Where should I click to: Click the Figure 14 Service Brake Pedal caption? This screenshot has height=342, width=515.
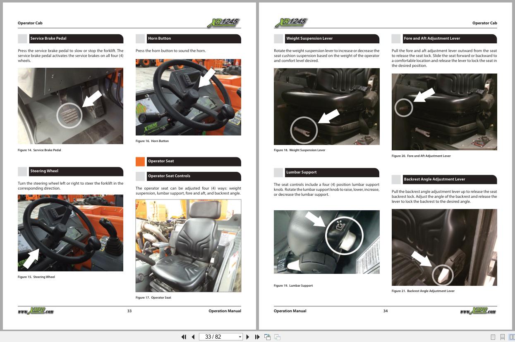(x=39, y=150)
